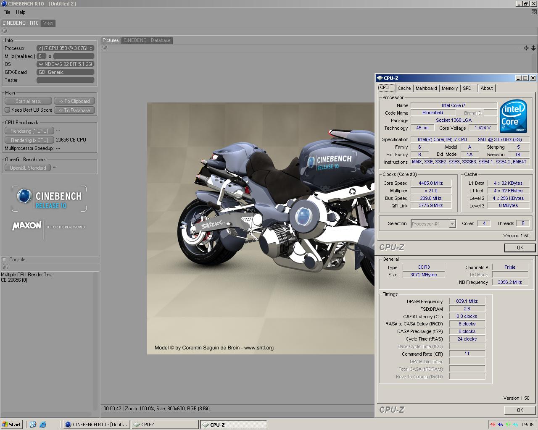The image size is (538, 430).
Task: Click the Core Voltage 1.424 V value
Action: point(483,128)
